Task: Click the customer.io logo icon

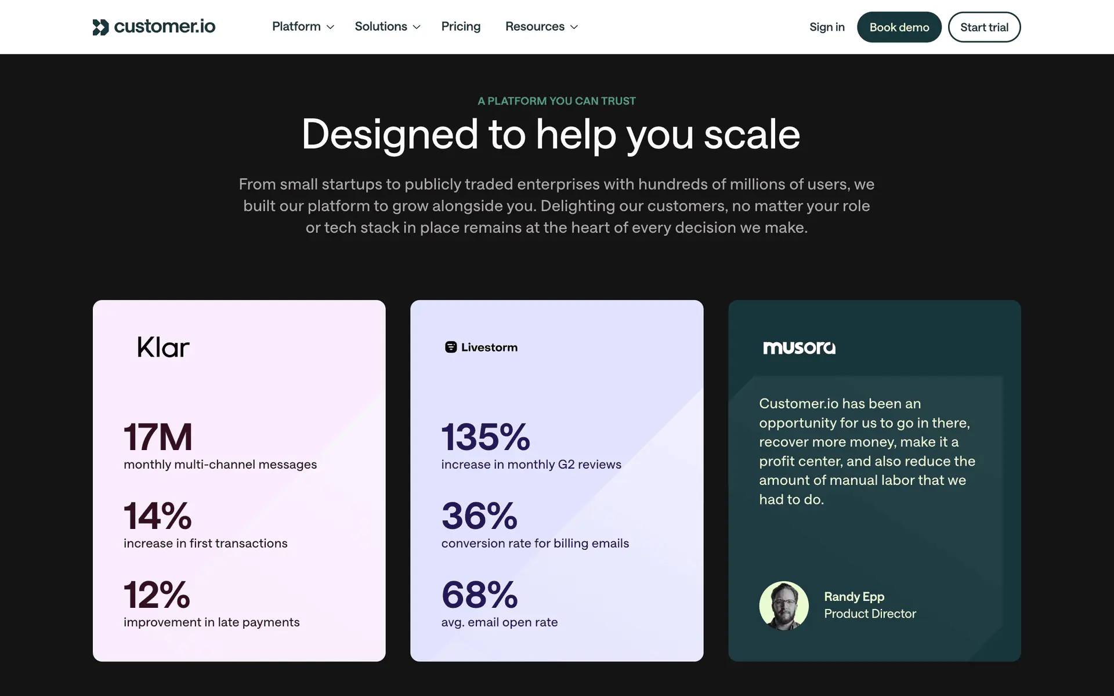Action: 100,27
